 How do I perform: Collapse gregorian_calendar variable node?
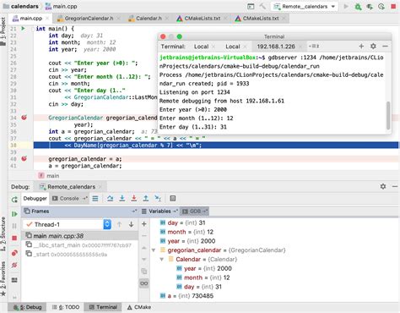point(154,250)
